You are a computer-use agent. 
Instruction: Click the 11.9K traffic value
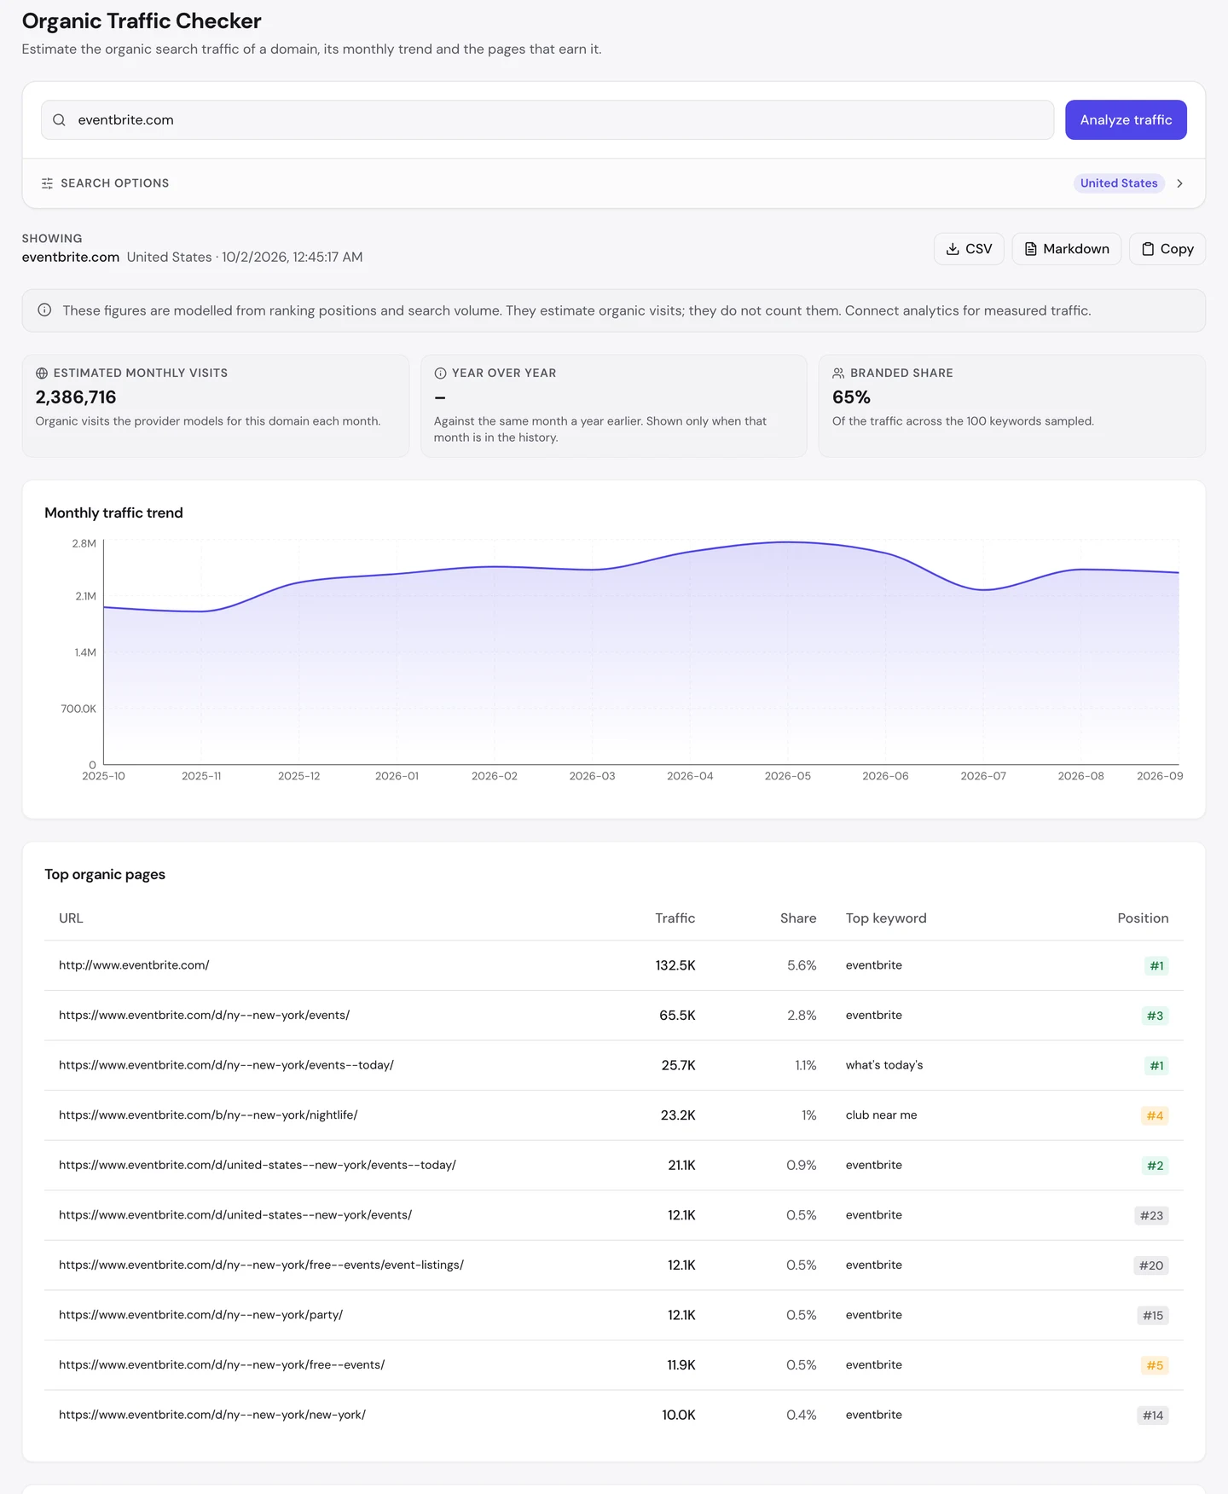pyautogui.click(x=681, y=1365)
